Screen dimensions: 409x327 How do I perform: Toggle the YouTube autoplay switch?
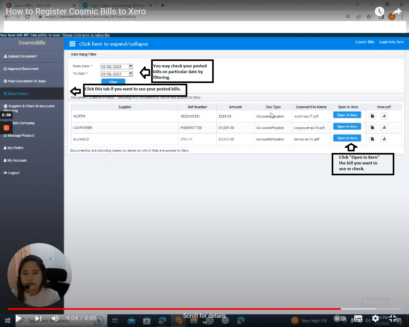click(x=340, y=318)
